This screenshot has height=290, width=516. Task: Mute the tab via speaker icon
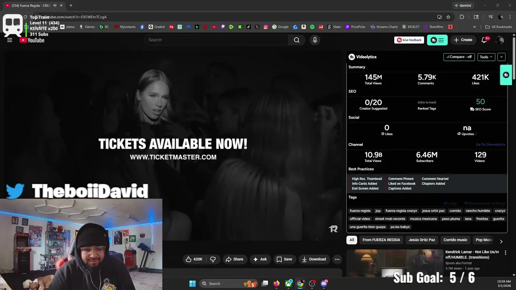54,5
